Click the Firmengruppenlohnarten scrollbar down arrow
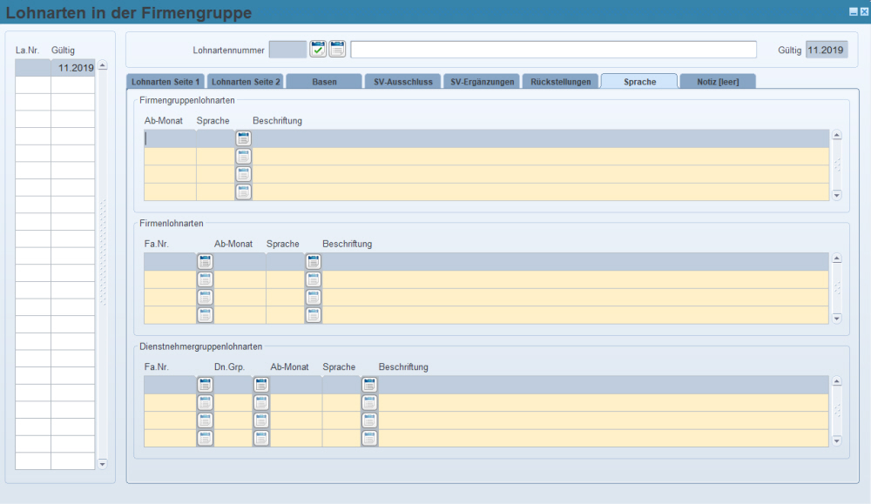Image resolution: width=871 pixels, height=504 pixels. pyautogui.click(x=836, y=195)
